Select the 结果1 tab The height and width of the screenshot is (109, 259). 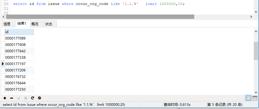22,24
